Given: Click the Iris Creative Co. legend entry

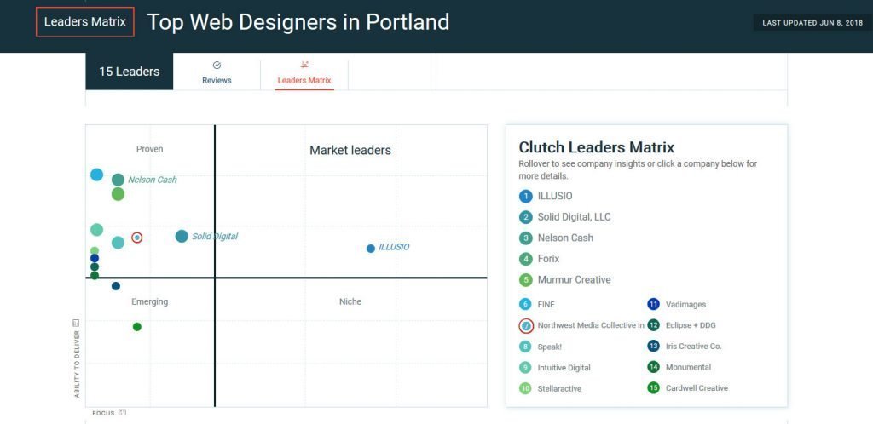Looking at the screenshot, I should [685, 347].
